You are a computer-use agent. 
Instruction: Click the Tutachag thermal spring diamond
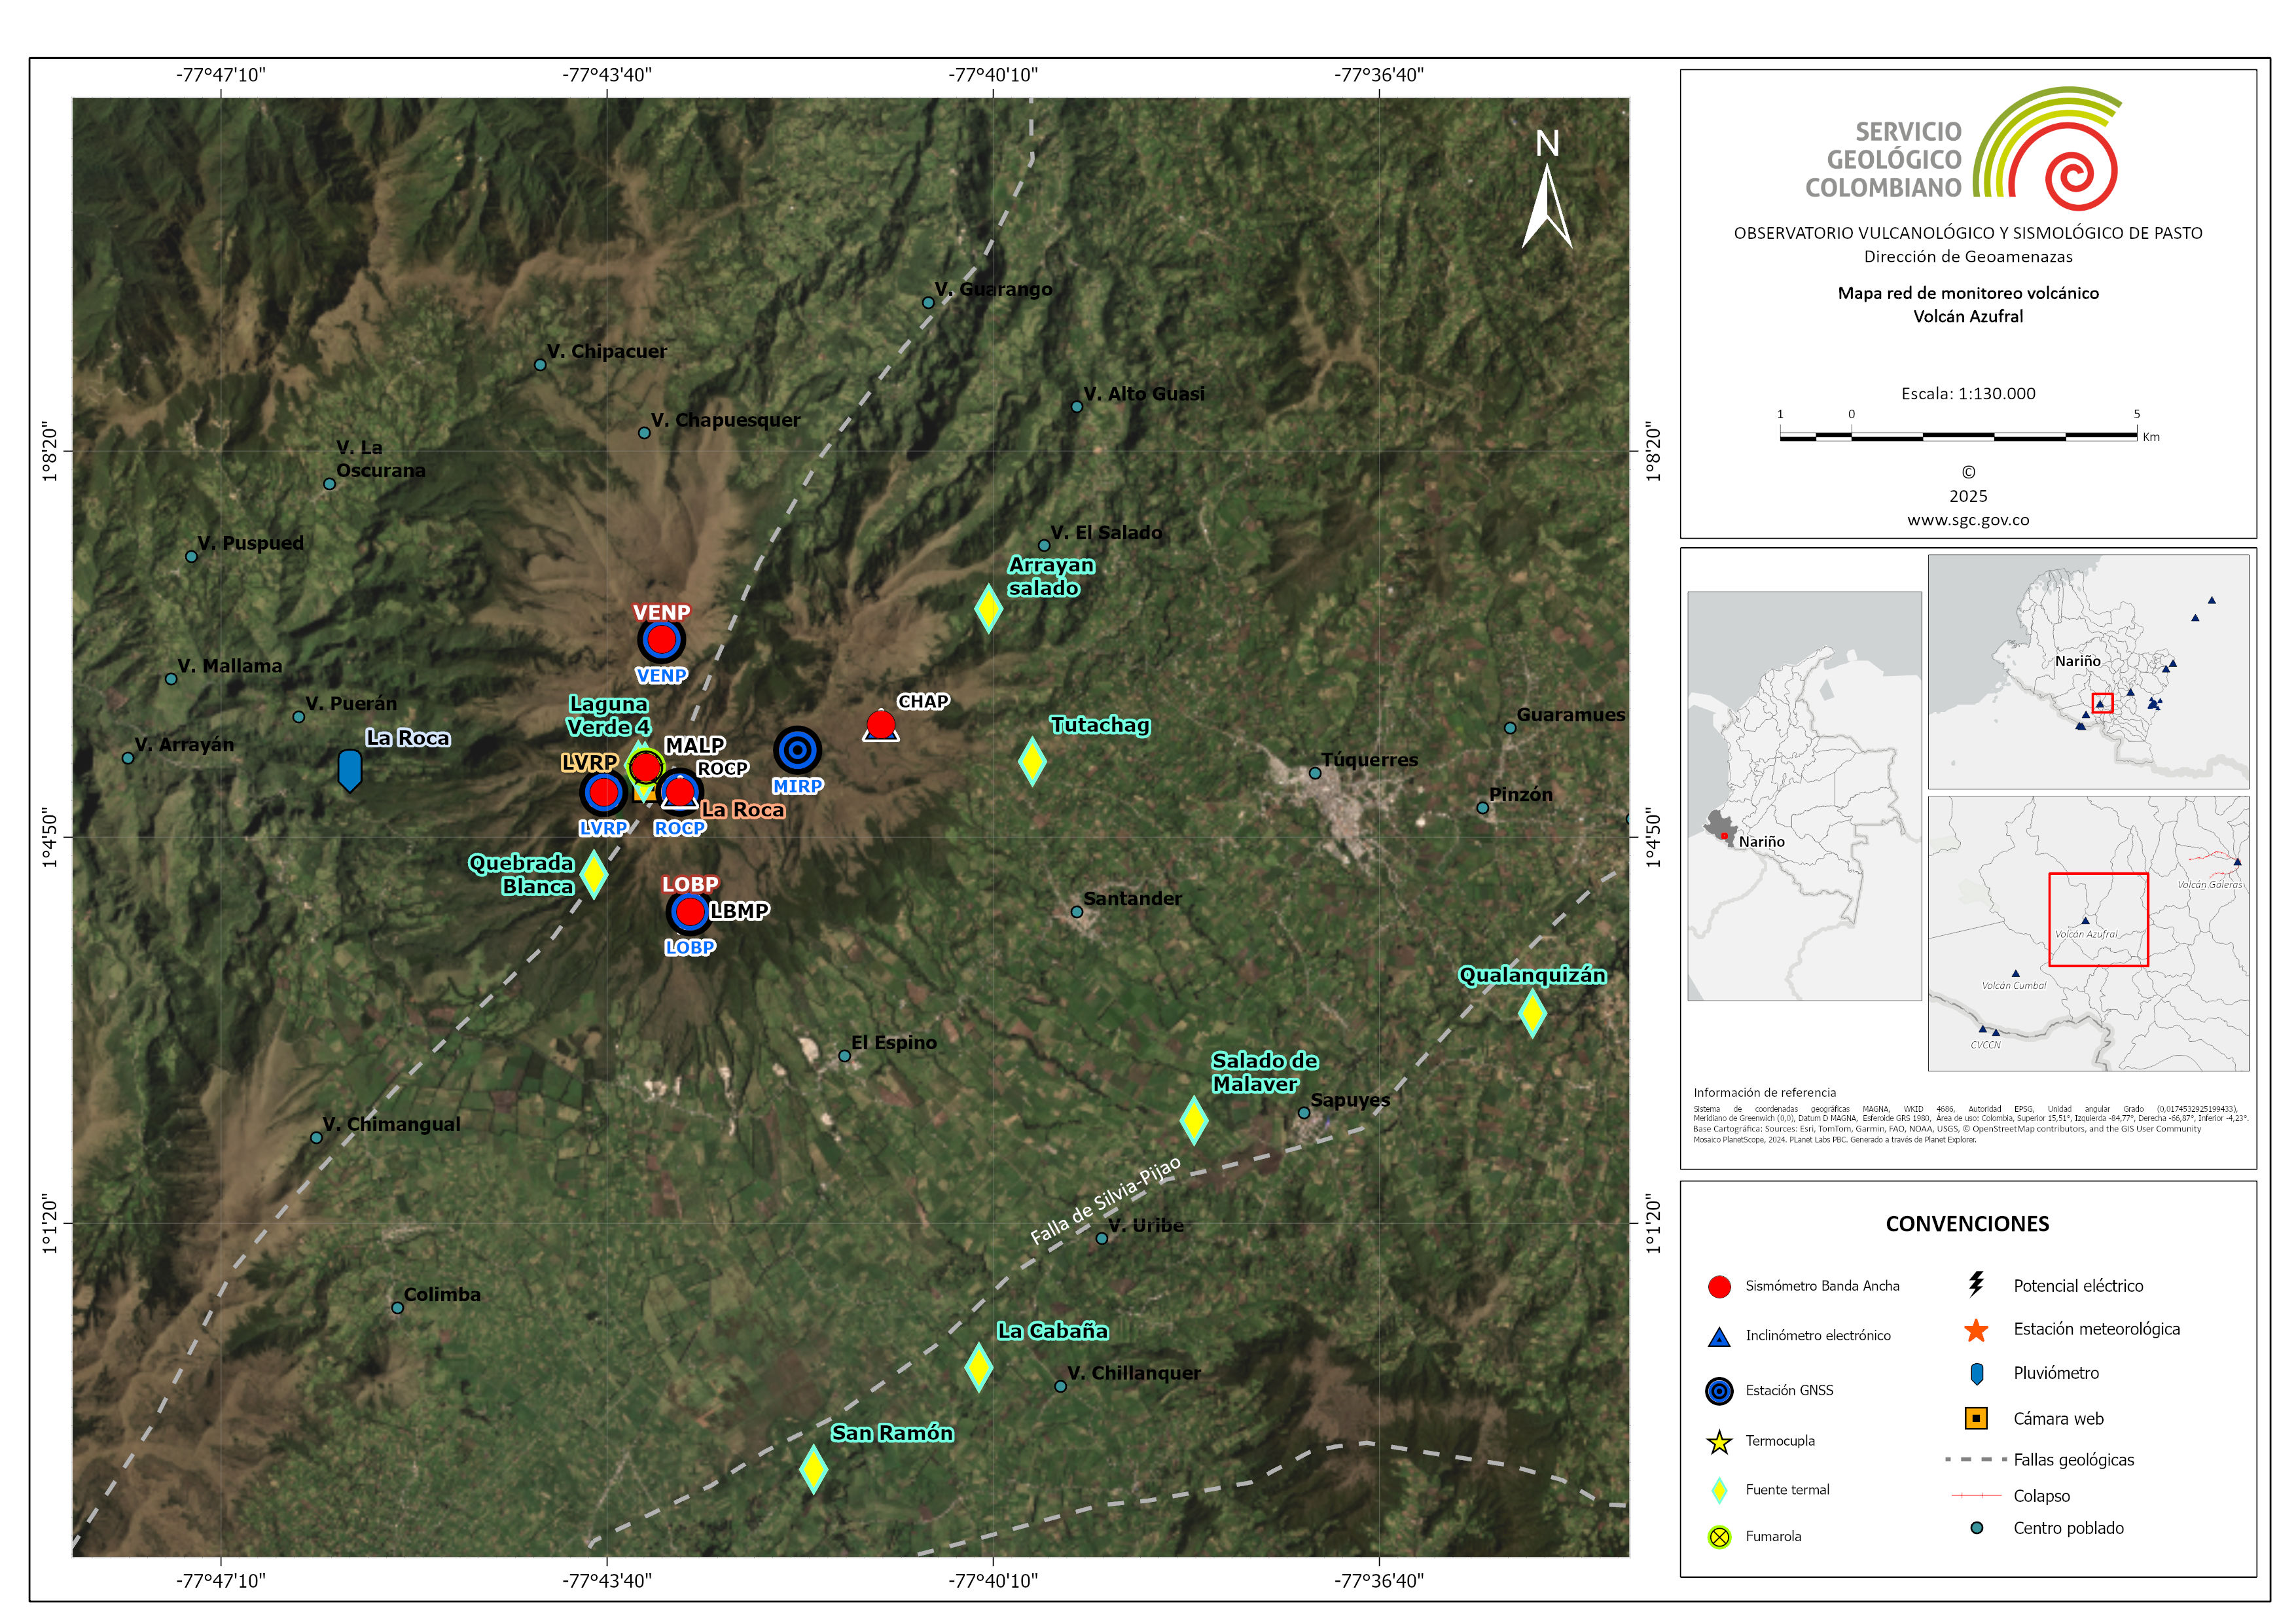click(1032, 762)
